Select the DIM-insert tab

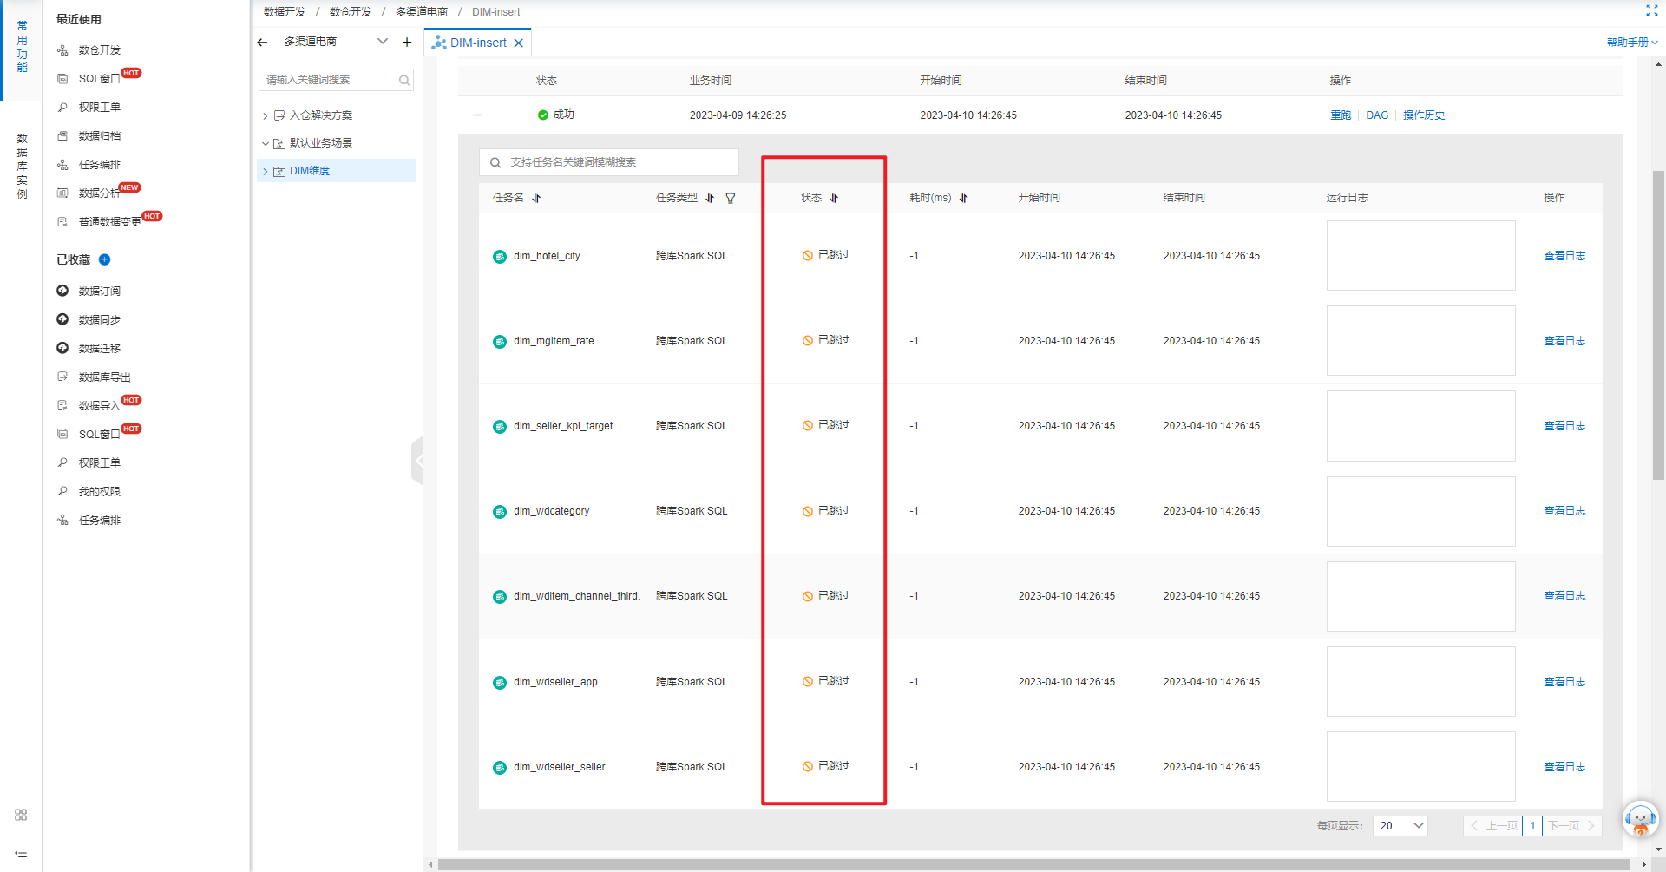(x=477, y=43)
